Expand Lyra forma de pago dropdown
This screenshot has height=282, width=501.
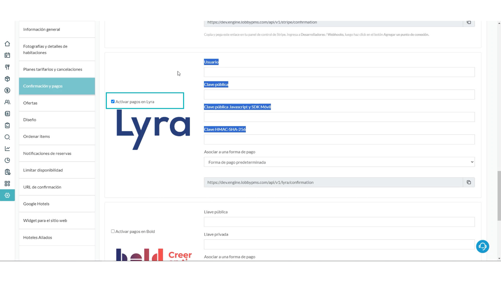339,162
